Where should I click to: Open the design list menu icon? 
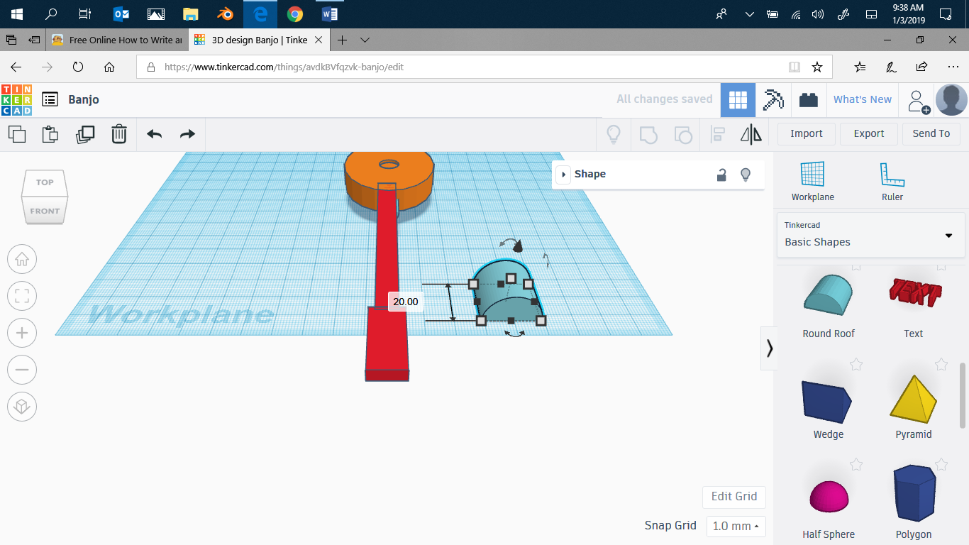(x=50, y=99)
